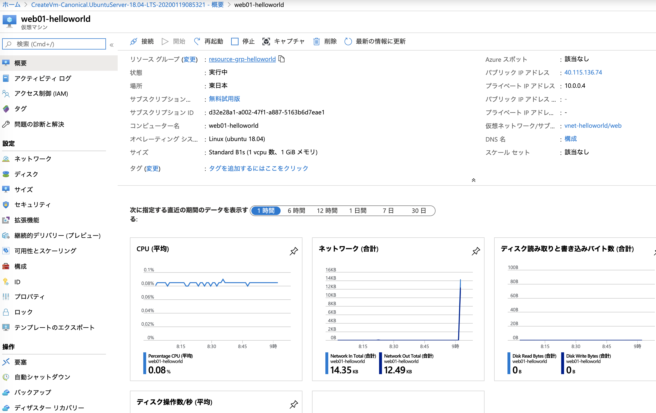
Task: Click 可用性とスケーリング sidebar icon
Action: tap(6, 250)
